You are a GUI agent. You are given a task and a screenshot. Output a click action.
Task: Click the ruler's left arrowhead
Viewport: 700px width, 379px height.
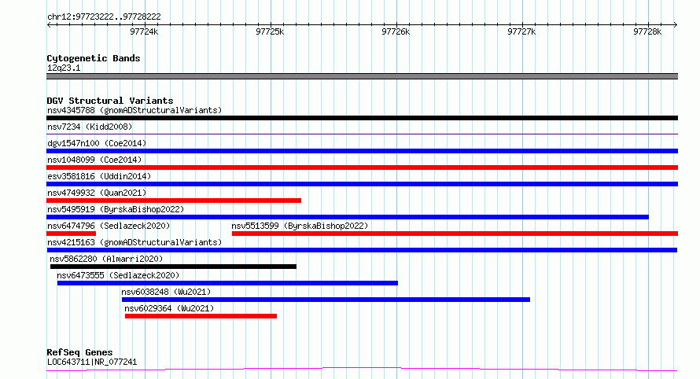coord(49,25)
